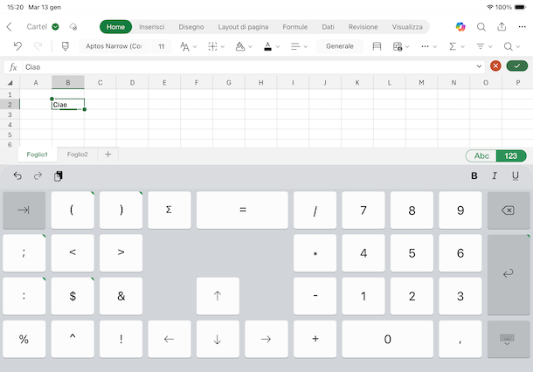Toggle Bold formatting on keyboard bar
The height and width of the screenshot is (372, 533).
point(474,176)
